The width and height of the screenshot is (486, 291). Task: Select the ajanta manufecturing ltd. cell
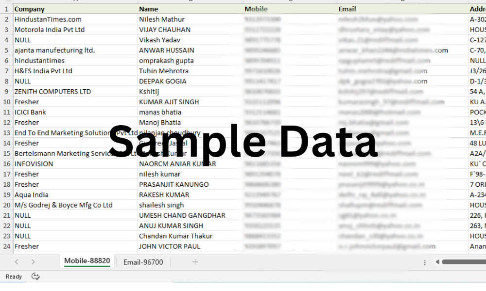[x=75, y=50]
